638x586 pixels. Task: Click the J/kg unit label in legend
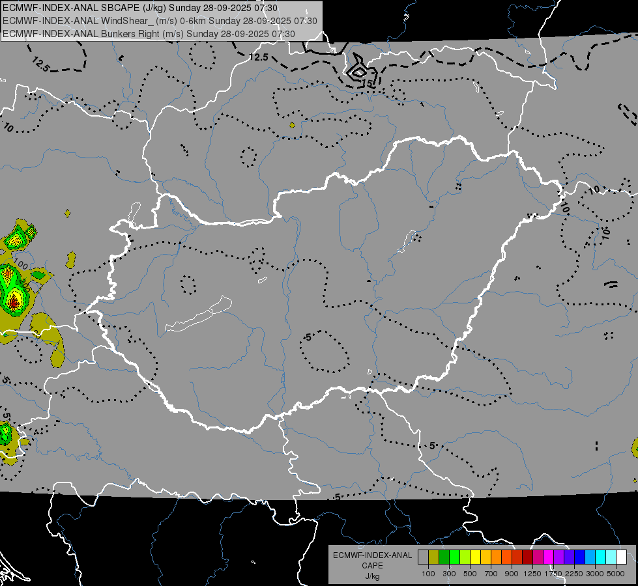point(372,576)
